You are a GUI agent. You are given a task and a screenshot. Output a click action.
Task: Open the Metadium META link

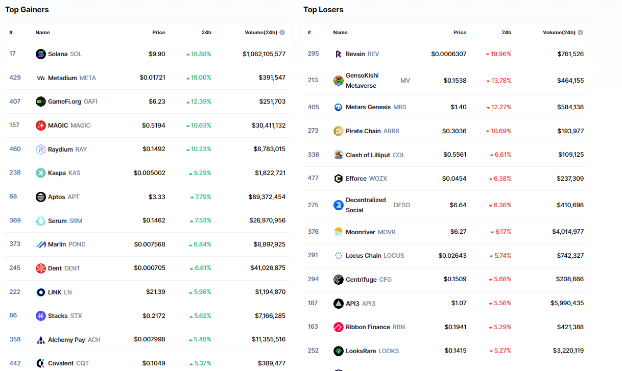click(x=72, y=78)
